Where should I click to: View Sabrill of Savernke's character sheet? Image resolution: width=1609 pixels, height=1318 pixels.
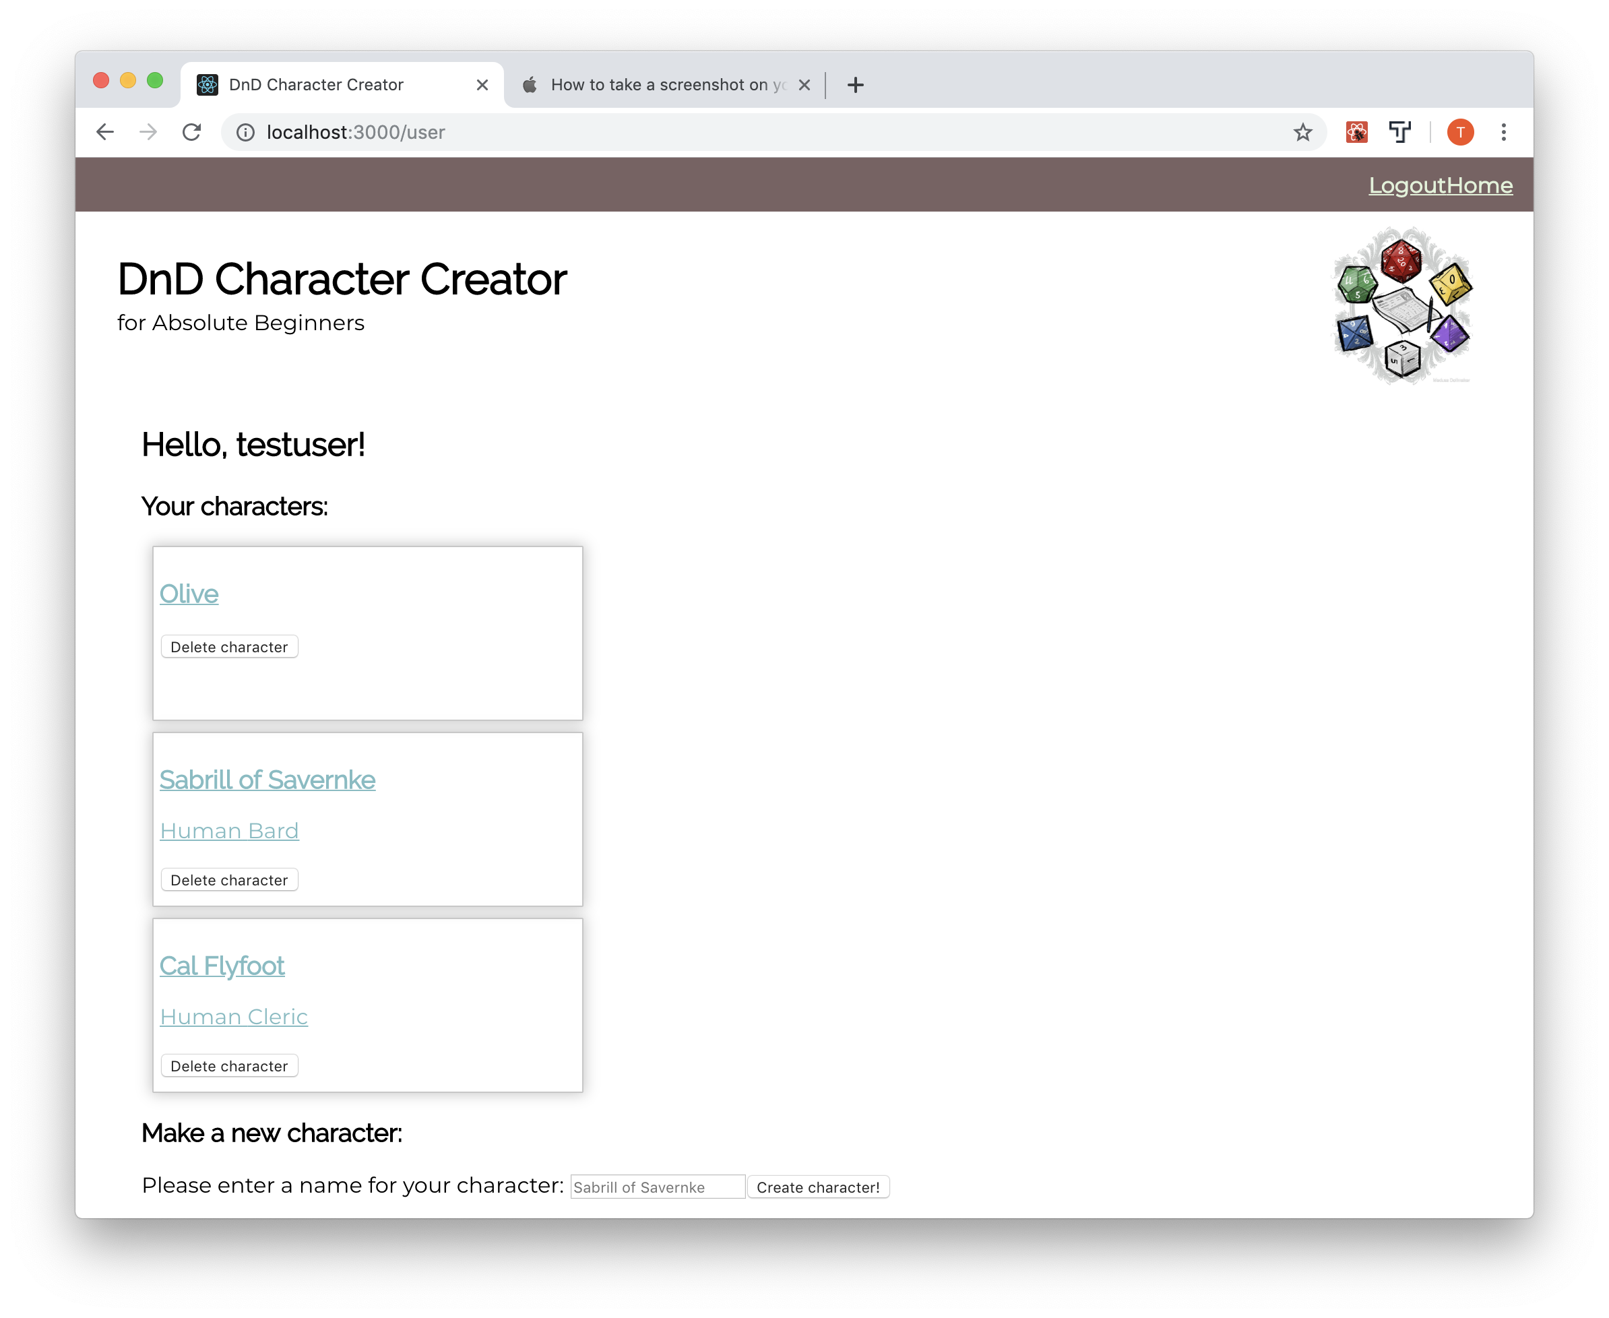267,780
